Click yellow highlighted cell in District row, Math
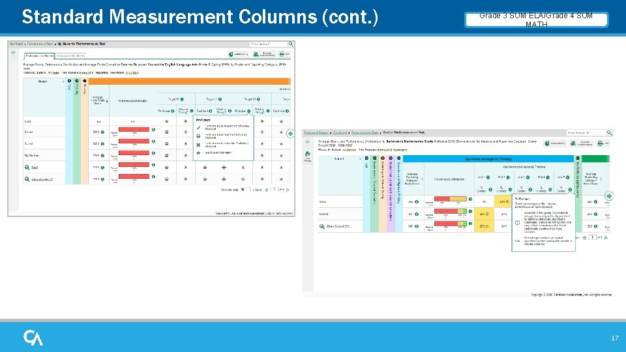Image resolution: width=626 pixels, height=352 pixels. click(x=484, y=214)
